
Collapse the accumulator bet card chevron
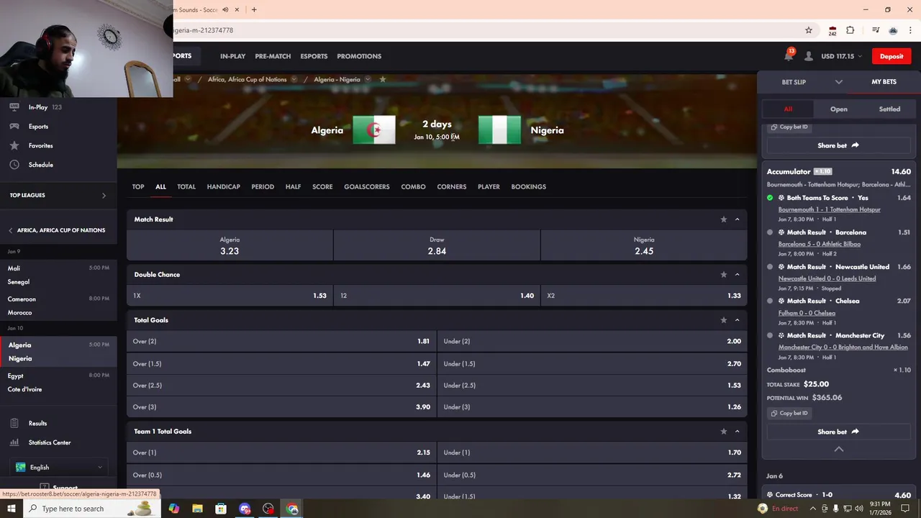[x=838, y=449]
